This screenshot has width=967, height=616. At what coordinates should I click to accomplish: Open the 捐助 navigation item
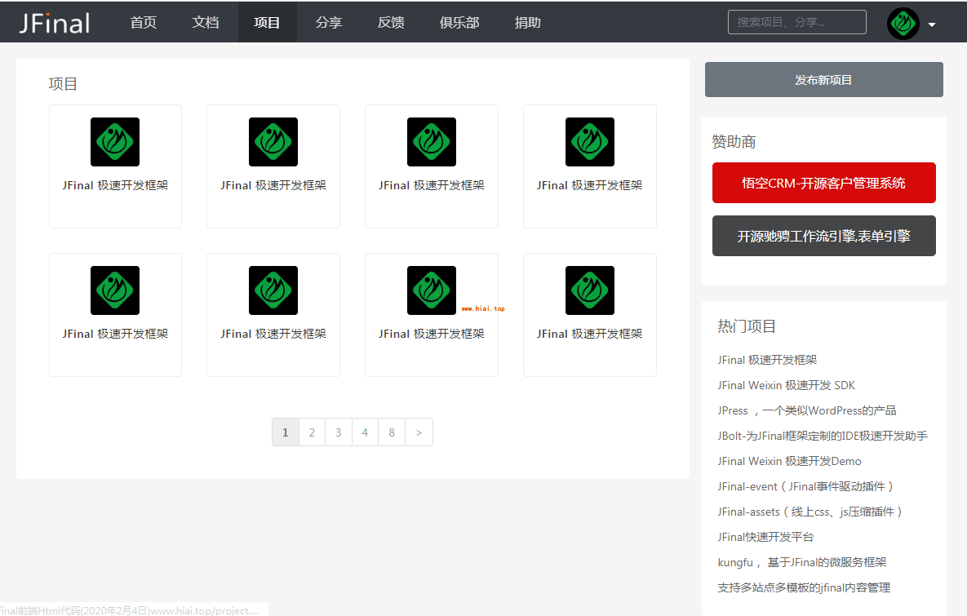[x=527, y=22]
